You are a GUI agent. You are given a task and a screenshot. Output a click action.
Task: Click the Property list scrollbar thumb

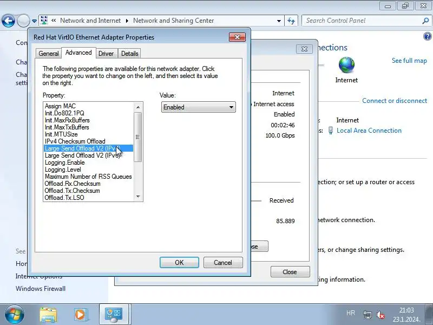tap(138, 137)
